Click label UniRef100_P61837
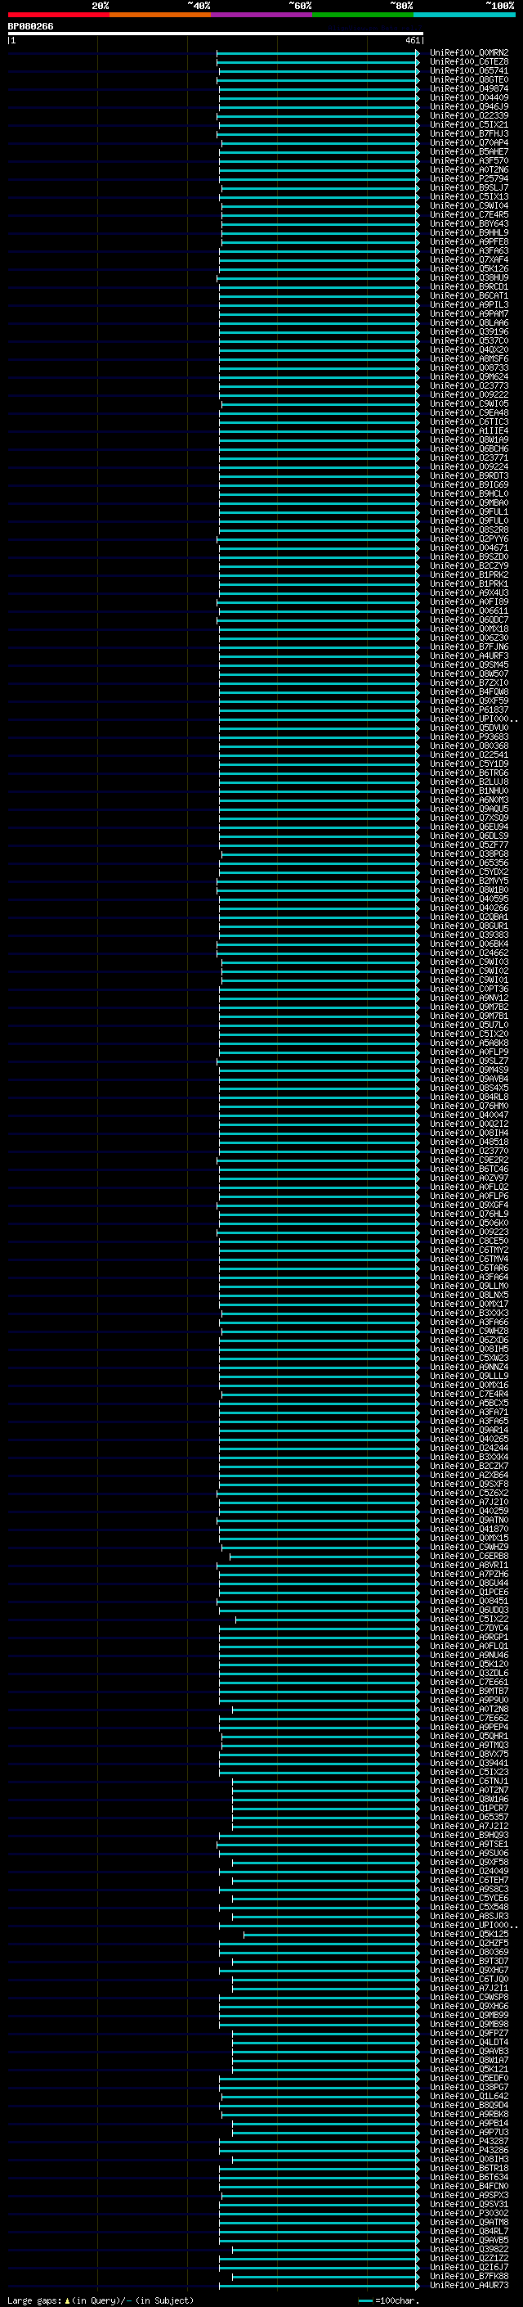The image size is (523, 2307). [x=468, y=710]
